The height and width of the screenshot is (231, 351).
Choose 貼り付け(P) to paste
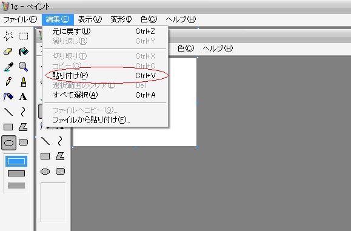105,76
